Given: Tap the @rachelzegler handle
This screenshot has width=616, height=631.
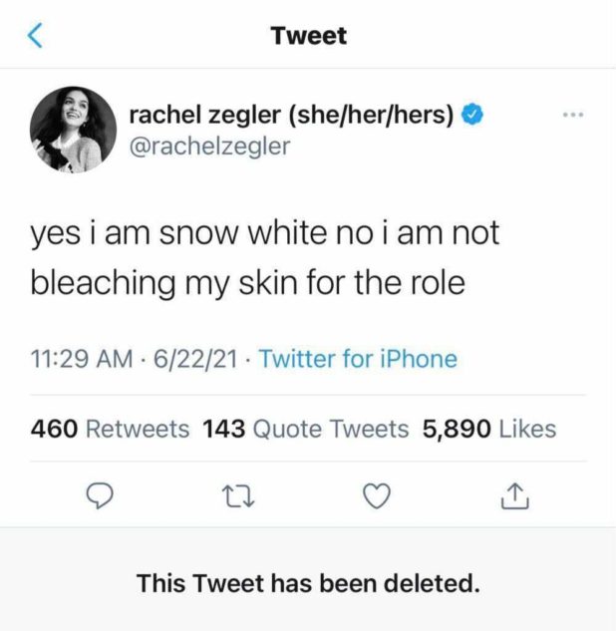Looking at the screenshot, I should coord(210,147).
